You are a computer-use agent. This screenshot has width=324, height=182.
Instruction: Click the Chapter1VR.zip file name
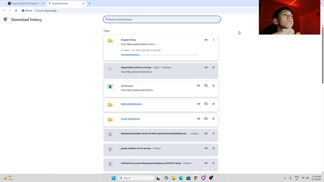tap(128, 40)
